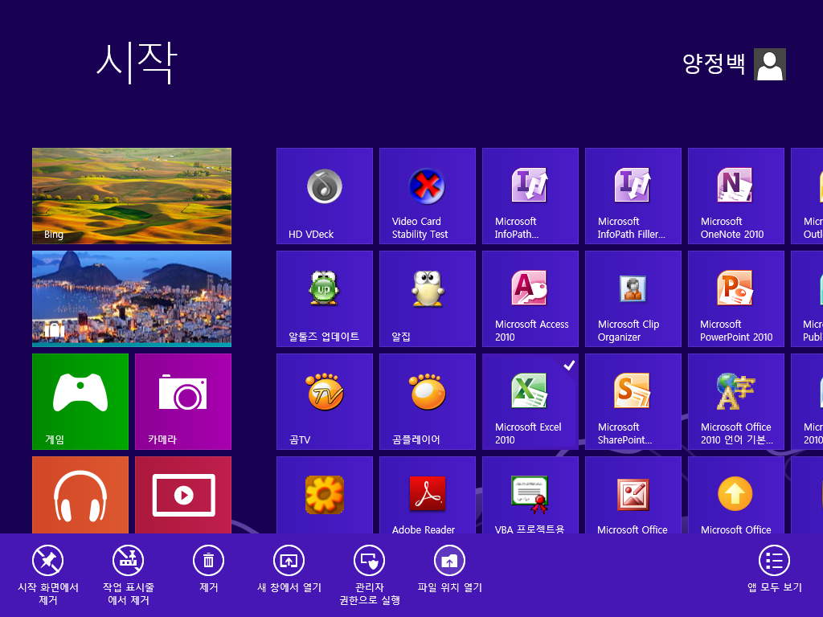Click the user name 양정백
The image size is (823, 617).
pyautogui.click(x=714, y=64)
